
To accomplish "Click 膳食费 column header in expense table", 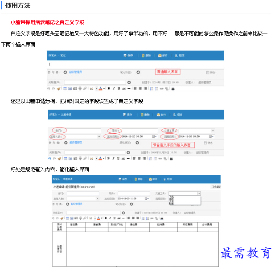I will point(97,225).
